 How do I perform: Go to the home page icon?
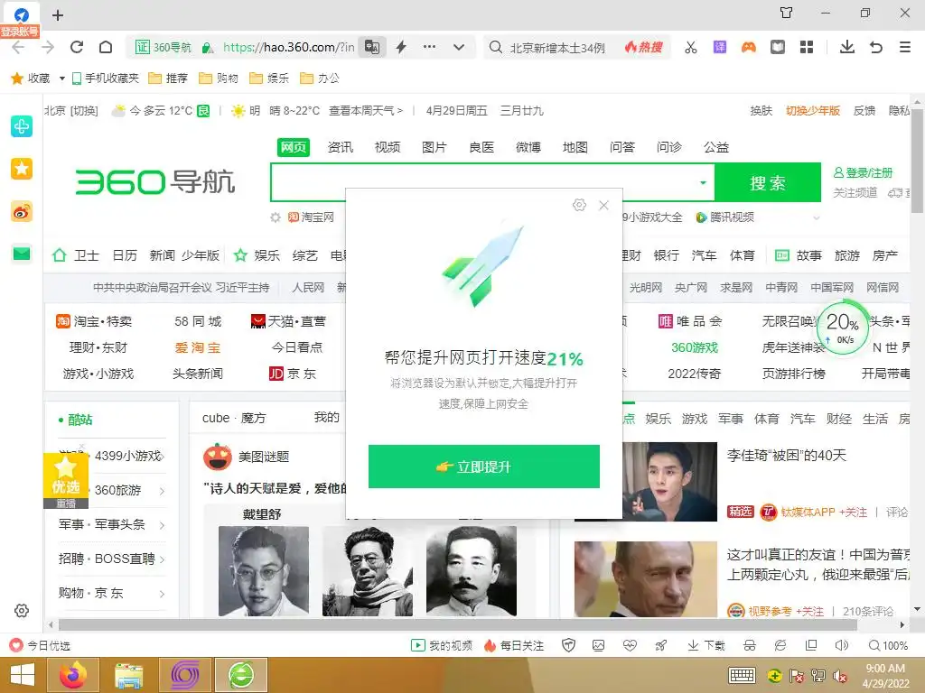106,47
